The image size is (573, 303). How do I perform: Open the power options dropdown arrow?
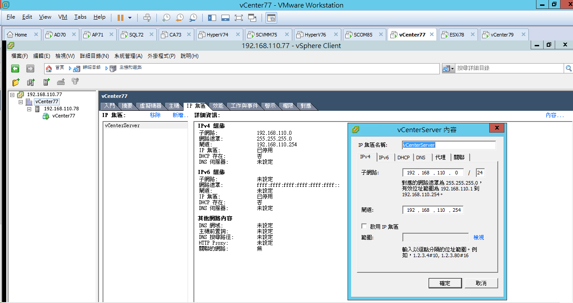[130, 18]
